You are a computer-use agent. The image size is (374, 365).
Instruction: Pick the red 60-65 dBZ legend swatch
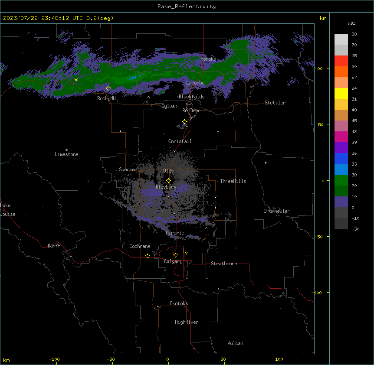tap(341, 61)
